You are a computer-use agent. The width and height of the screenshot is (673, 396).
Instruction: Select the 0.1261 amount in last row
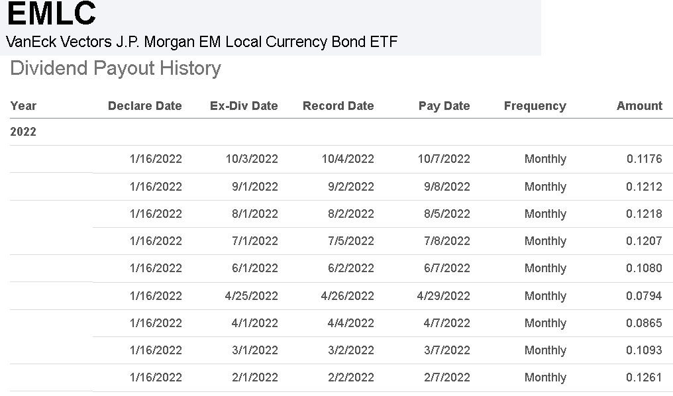pos(644,377)
